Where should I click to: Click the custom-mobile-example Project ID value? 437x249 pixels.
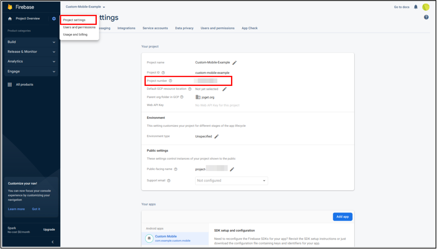pyautogui.click(x=212, y=73)
